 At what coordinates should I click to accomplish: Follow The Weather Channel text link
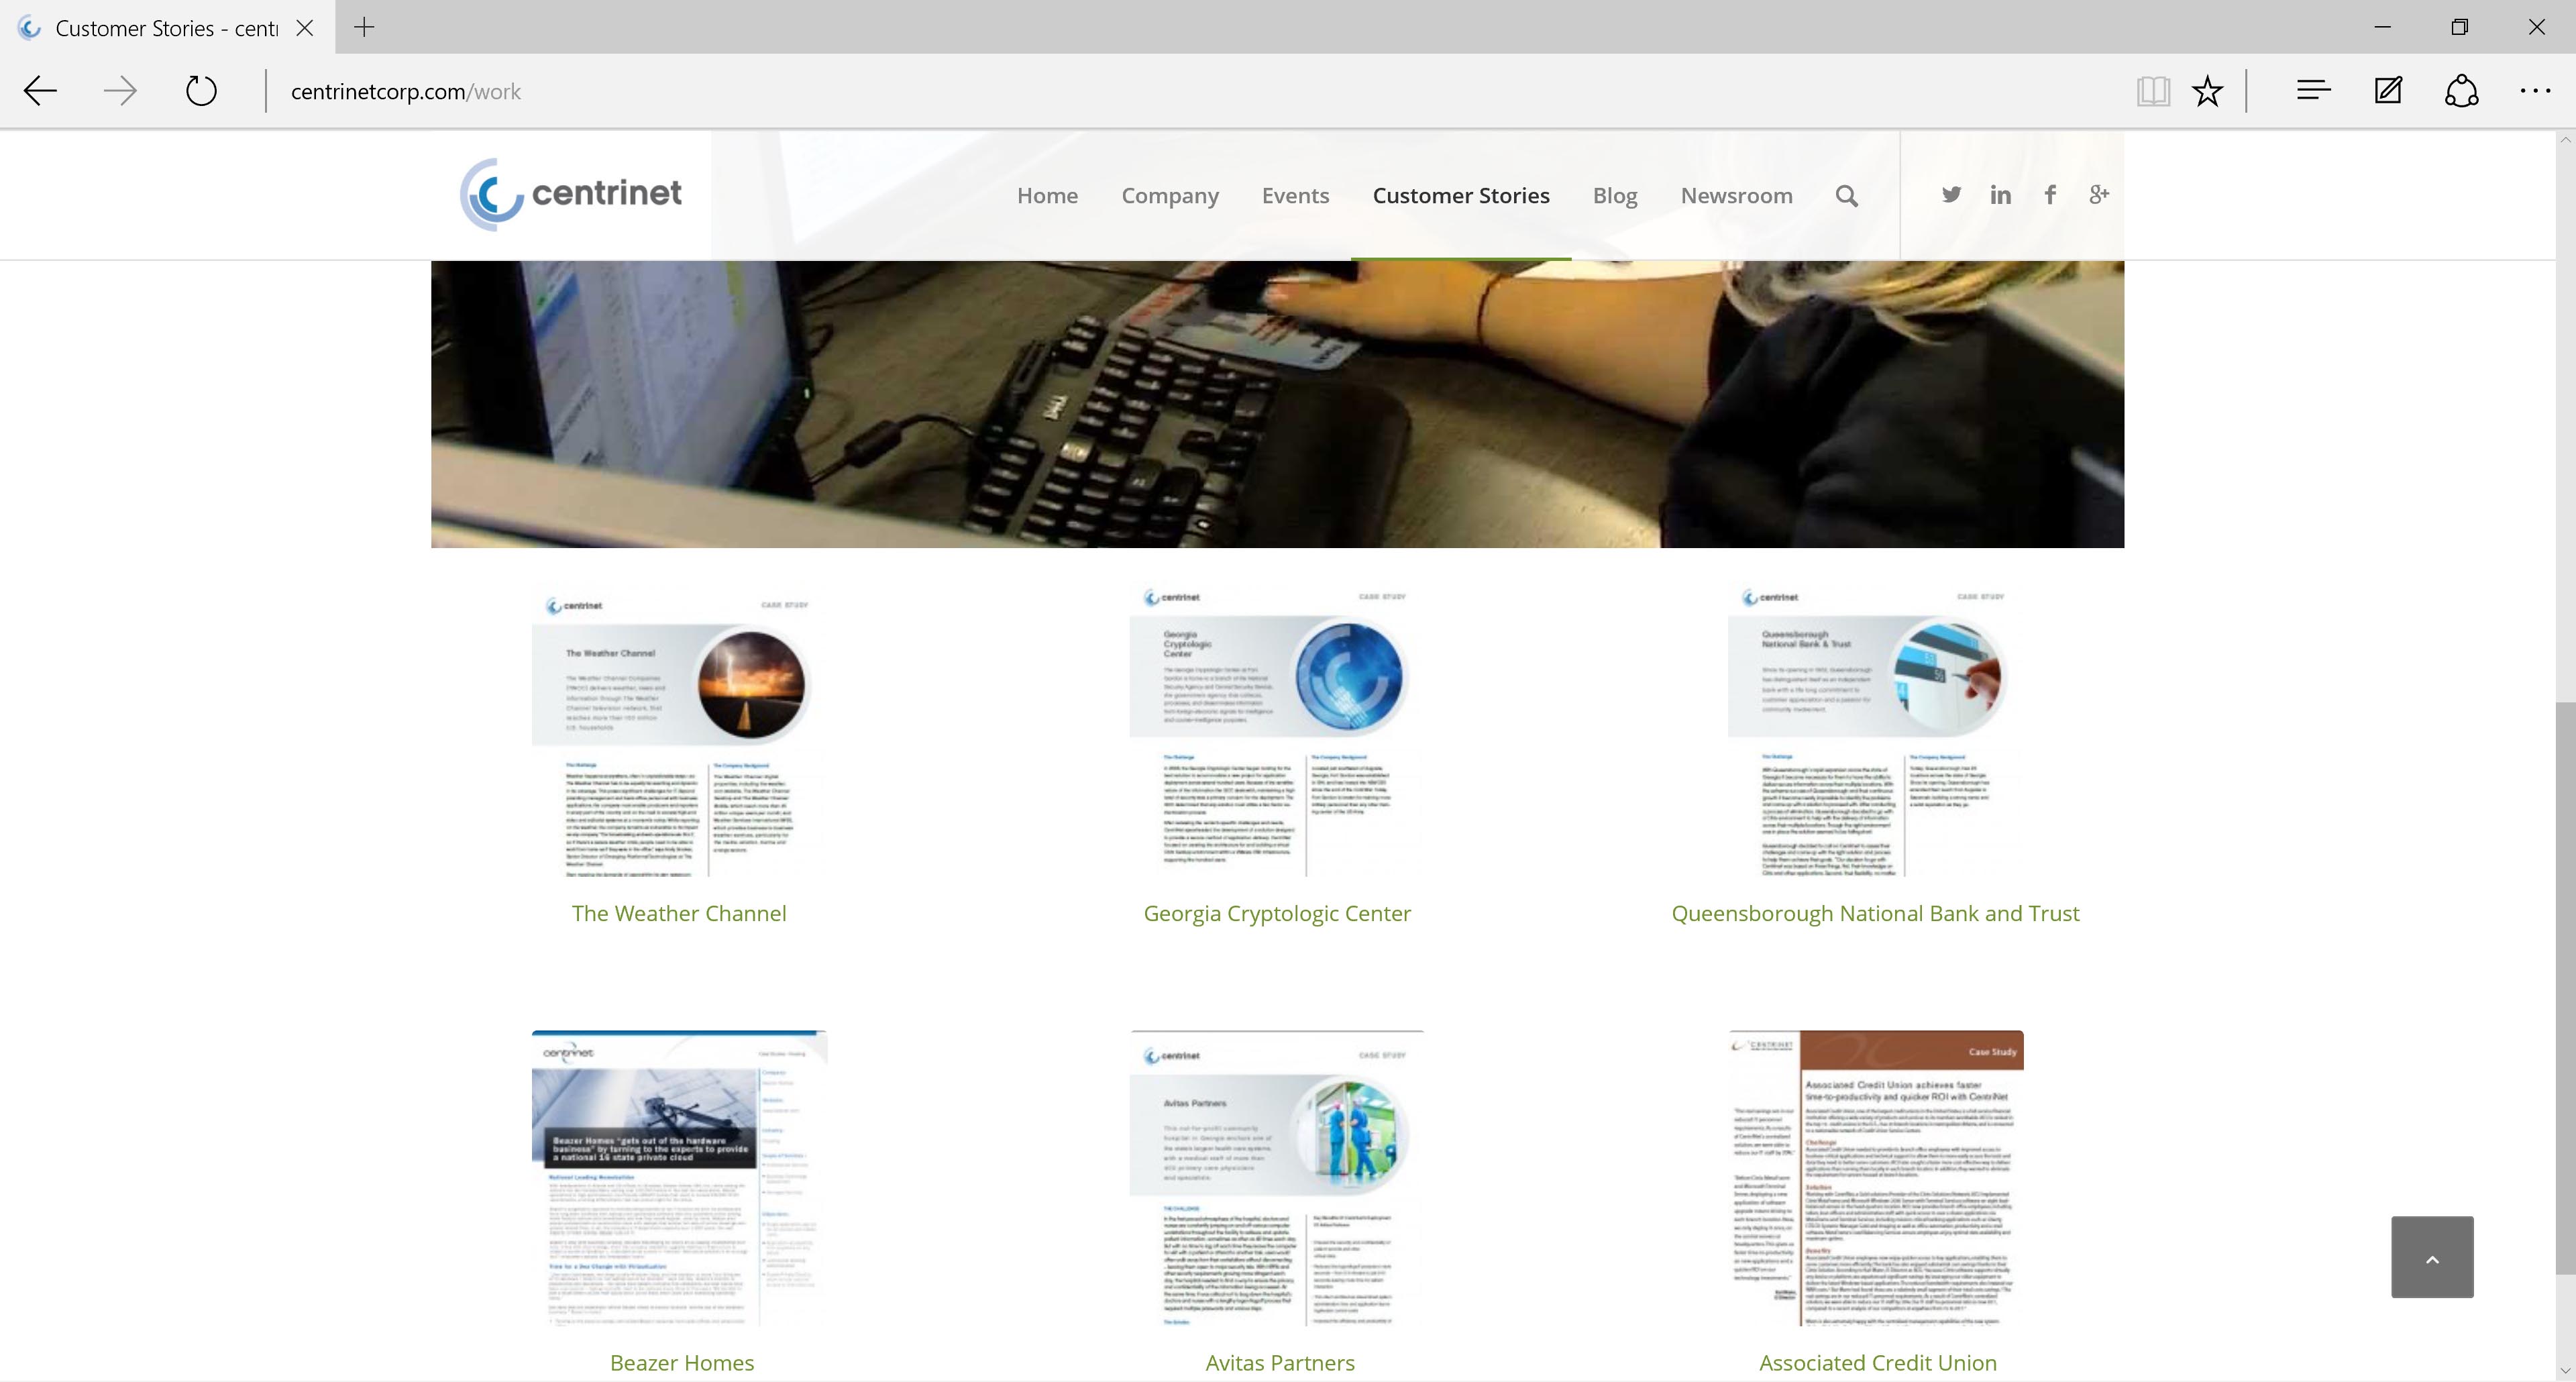[679, 913]
